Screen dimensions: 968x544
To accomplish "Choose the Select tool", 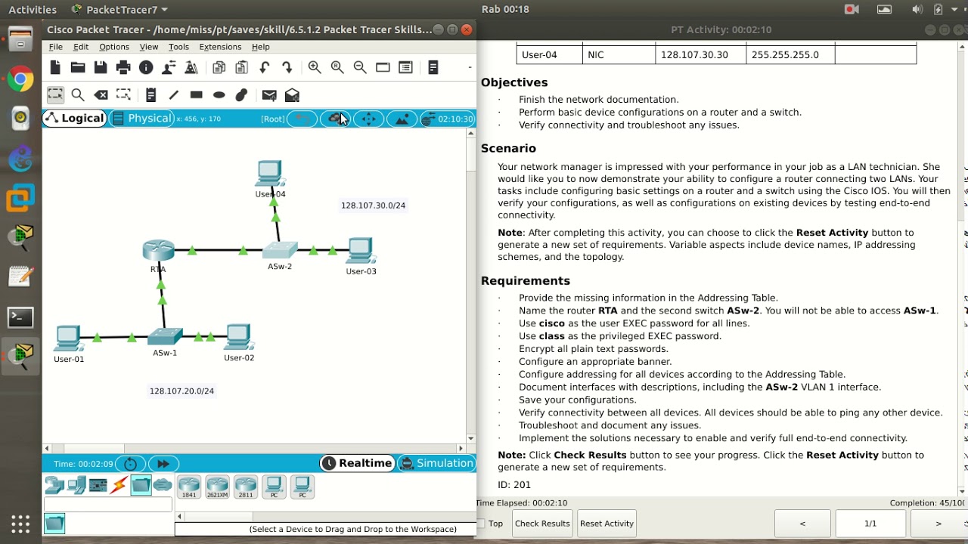I will coord(55,95).
